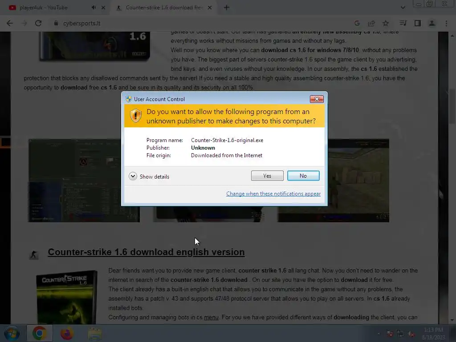Switch to Counter-strike 1.6 download tab
Screen dimensions: 456x342
click(164, 8)
